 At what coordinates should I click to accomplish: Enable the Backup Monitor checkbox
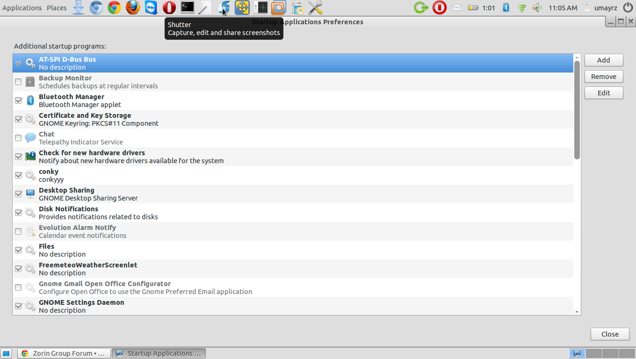[x=19, y=82]
